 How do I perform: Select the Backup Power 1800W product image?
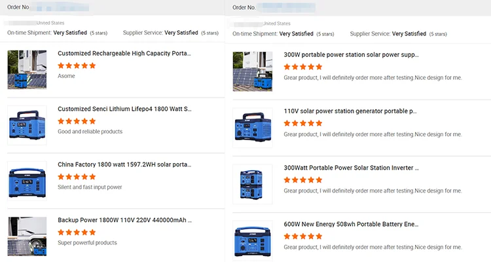pyautogui.click(x=27, y=236)
